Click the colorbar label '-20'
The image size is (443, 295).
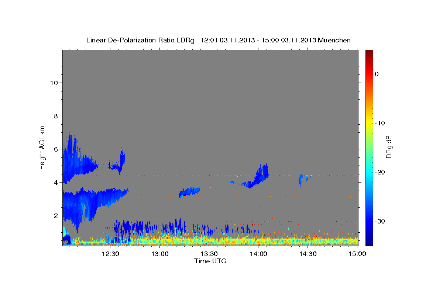coord(380,172)
